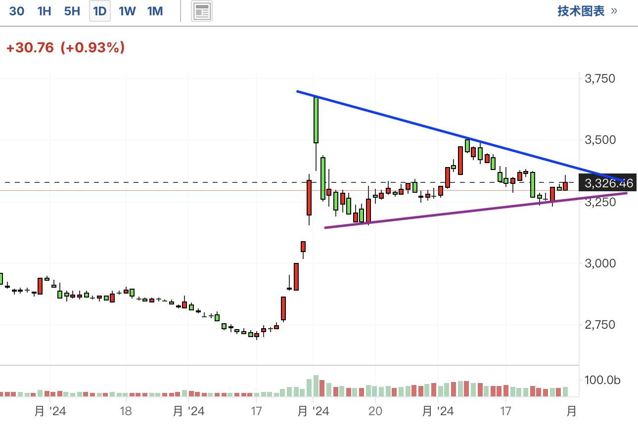Select the purple ascending trendline
The image size is (638, 430).
[x=476, y=210]
